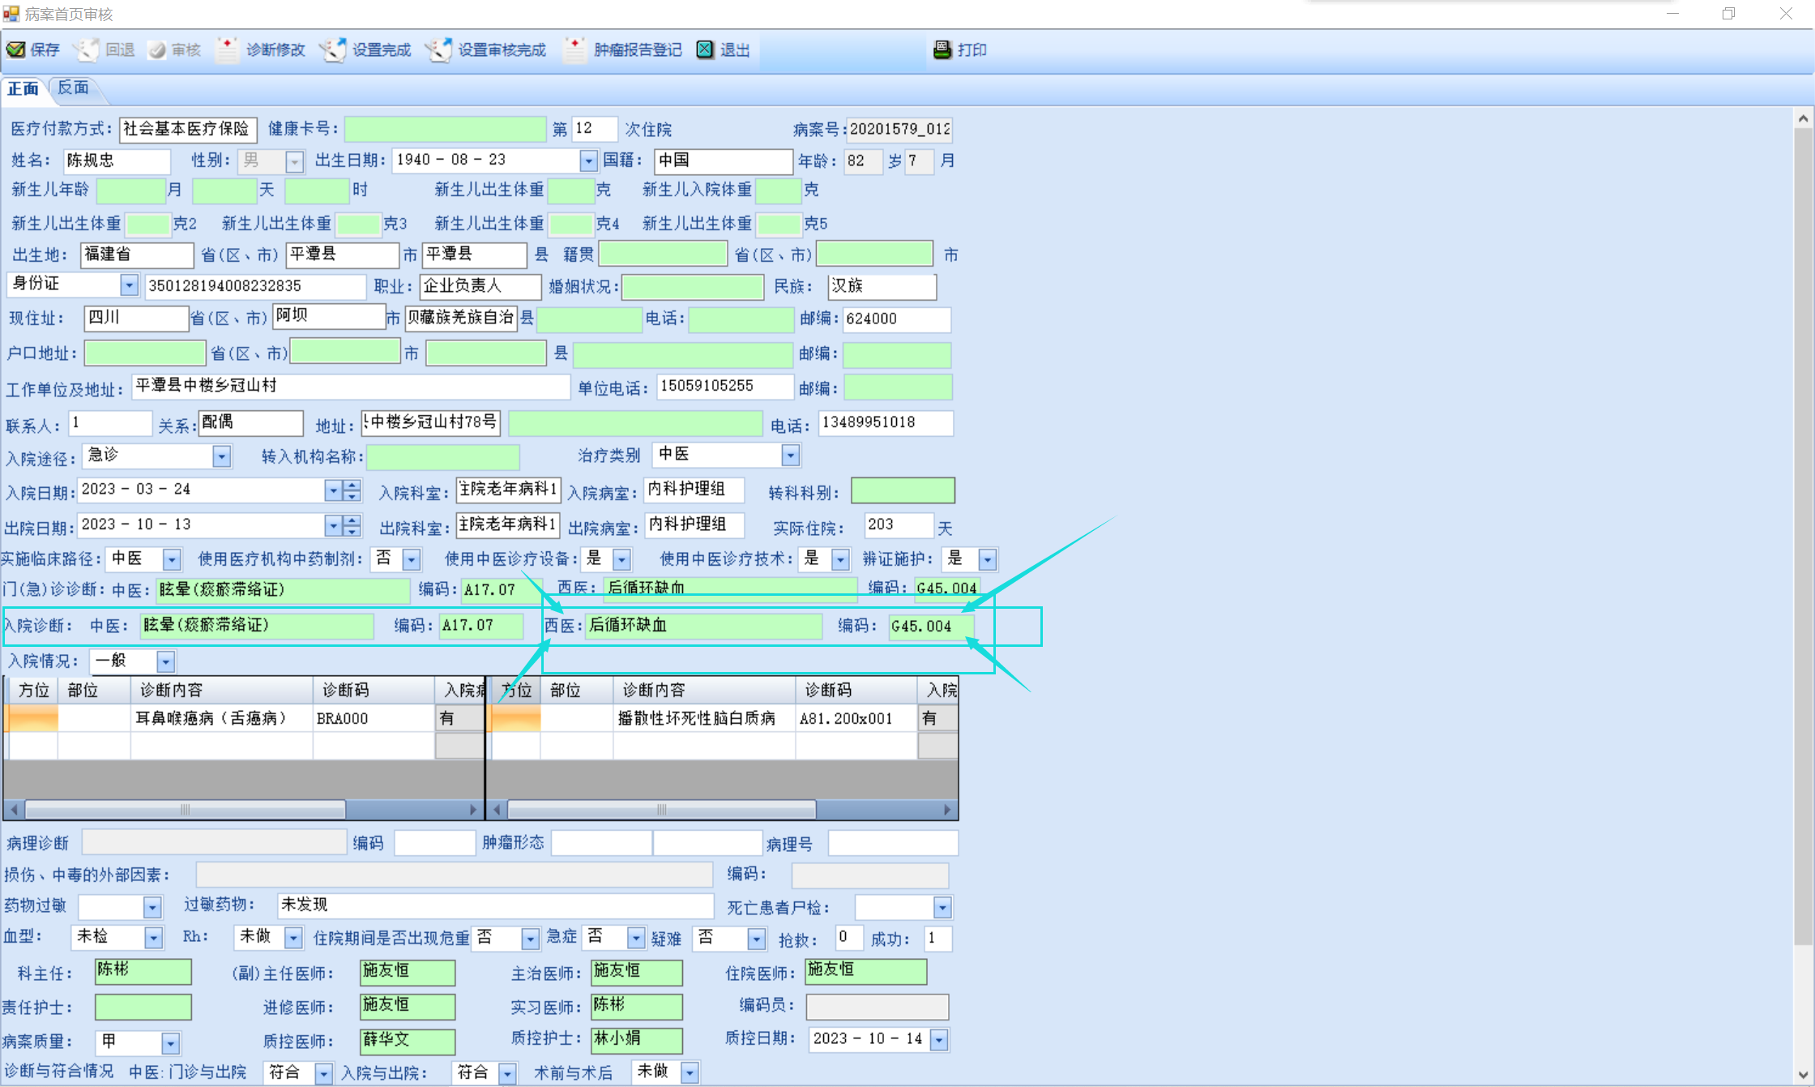
Task: Expand the 入院途径 dropdown
Action: point(221,456)
